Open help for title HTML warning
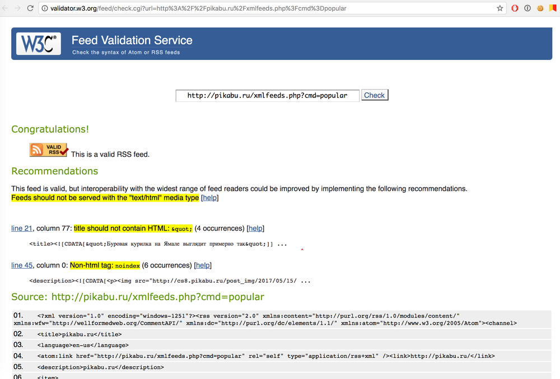The image size is (560, 379). point(255,228)
